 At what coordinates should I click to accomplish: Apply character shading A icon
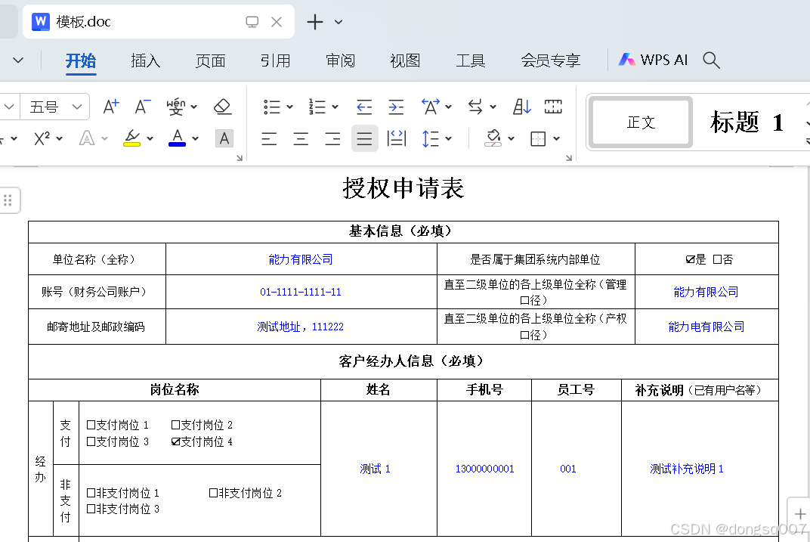click(x=224, y=138)
